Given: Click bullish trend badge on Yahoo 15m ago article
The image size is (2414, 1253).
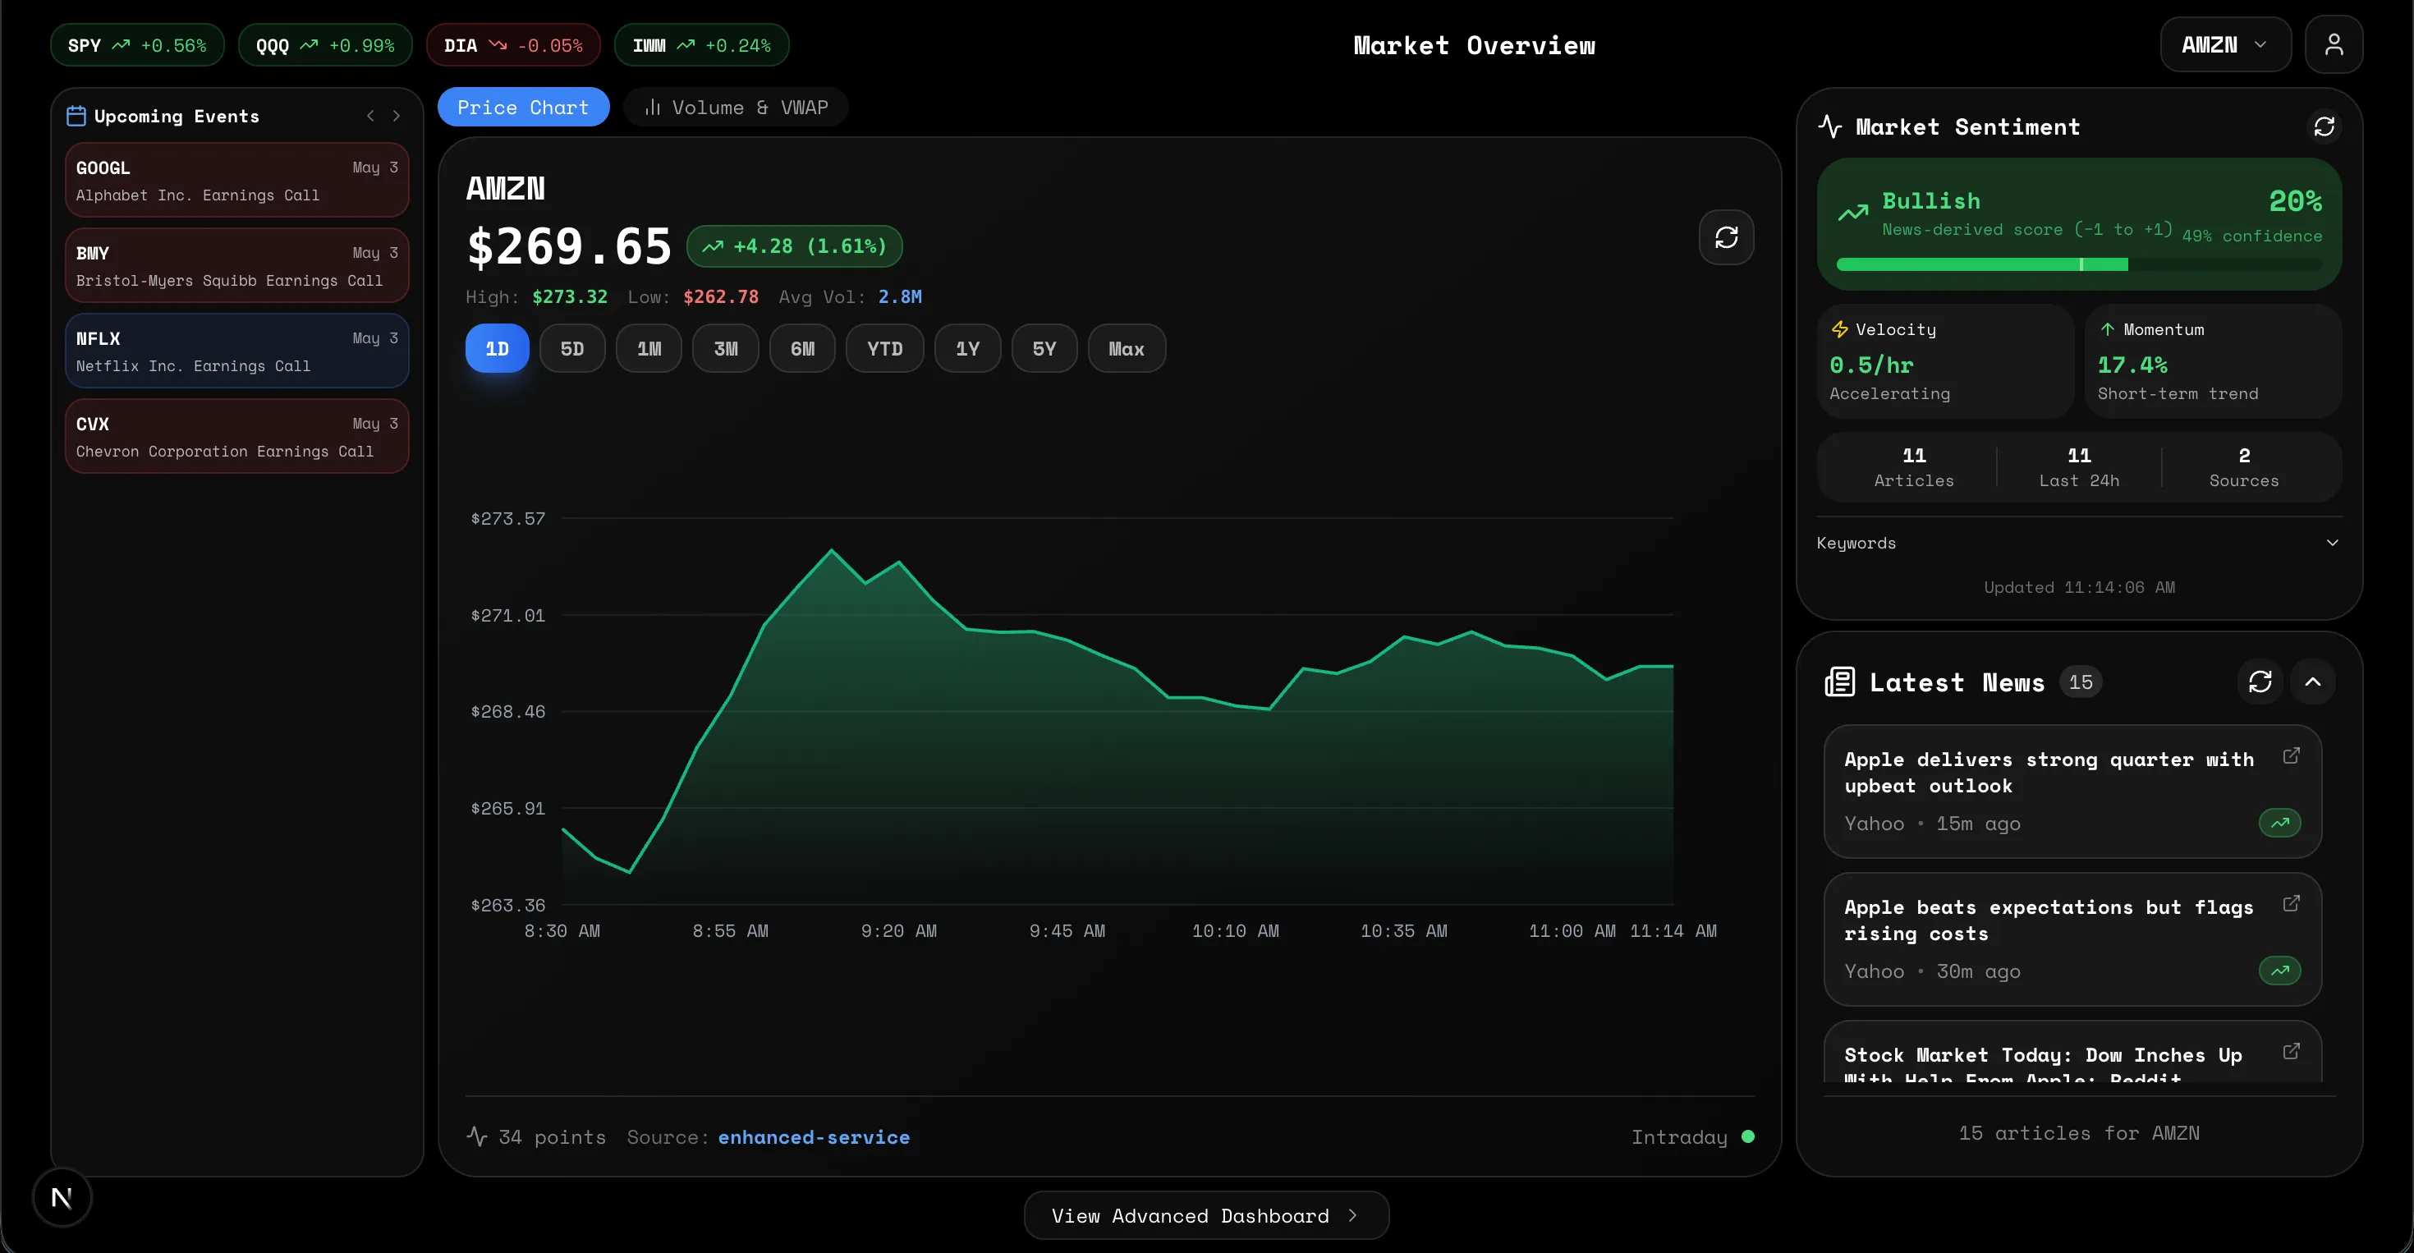Looking at the screenshot, I should coord(2280,823).
